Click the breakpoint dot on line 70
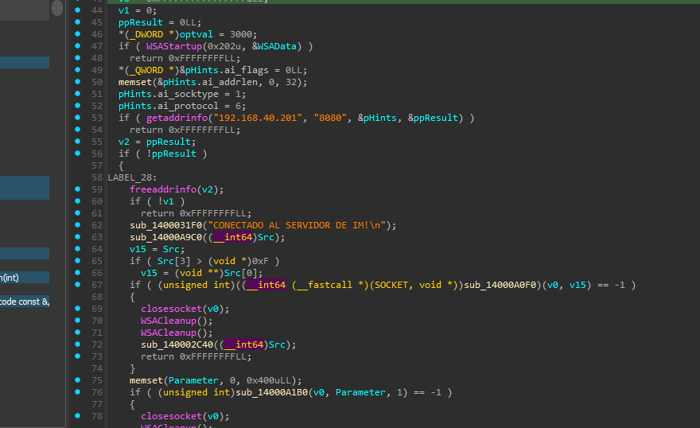 pyautogui.click(x=78, y=320)
